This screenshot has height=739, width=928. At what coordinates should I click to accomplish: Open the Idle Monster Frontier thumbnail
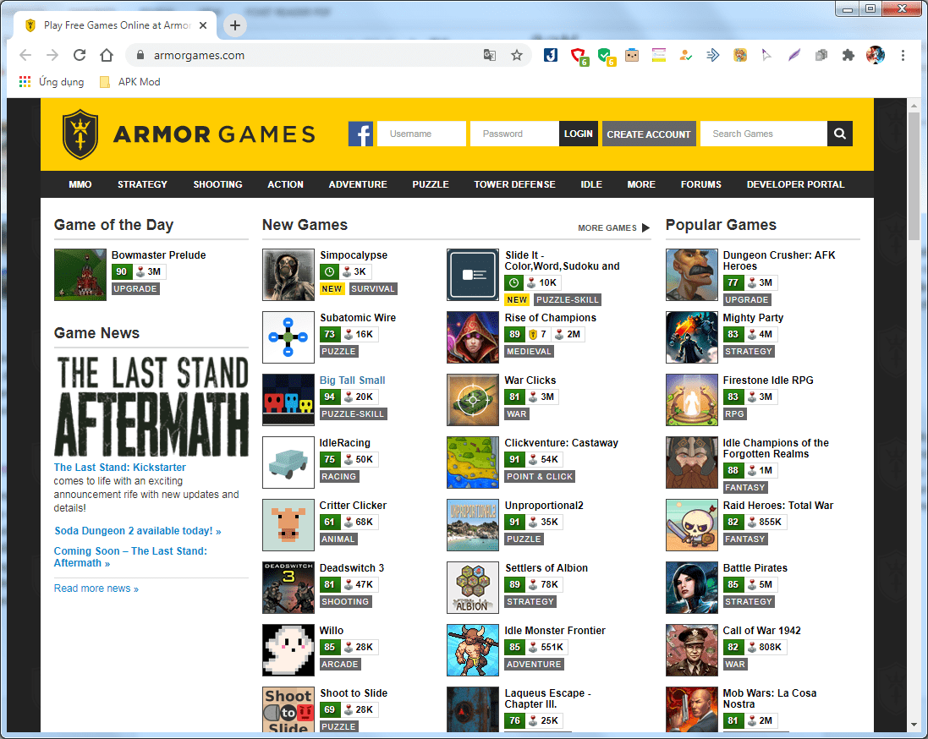click(473, 650)
